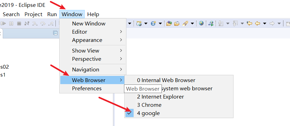Go to Last Edit Location icon

click(249, 23)
